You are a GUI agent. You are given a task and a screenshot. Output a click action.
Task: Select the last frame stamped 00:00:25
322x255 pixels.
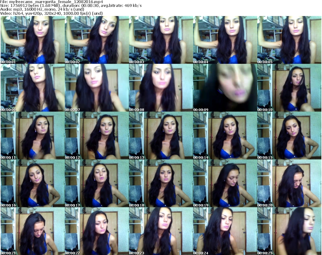tap(289, 231)
